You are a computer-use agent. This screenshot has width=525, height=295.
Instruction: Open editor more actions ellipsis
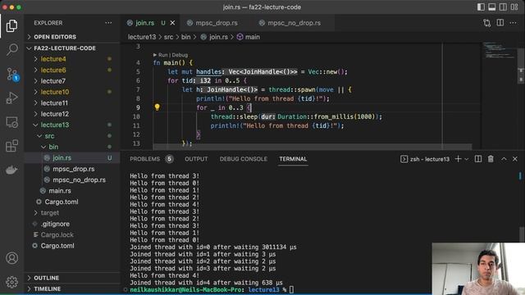[x=513, y=23]
